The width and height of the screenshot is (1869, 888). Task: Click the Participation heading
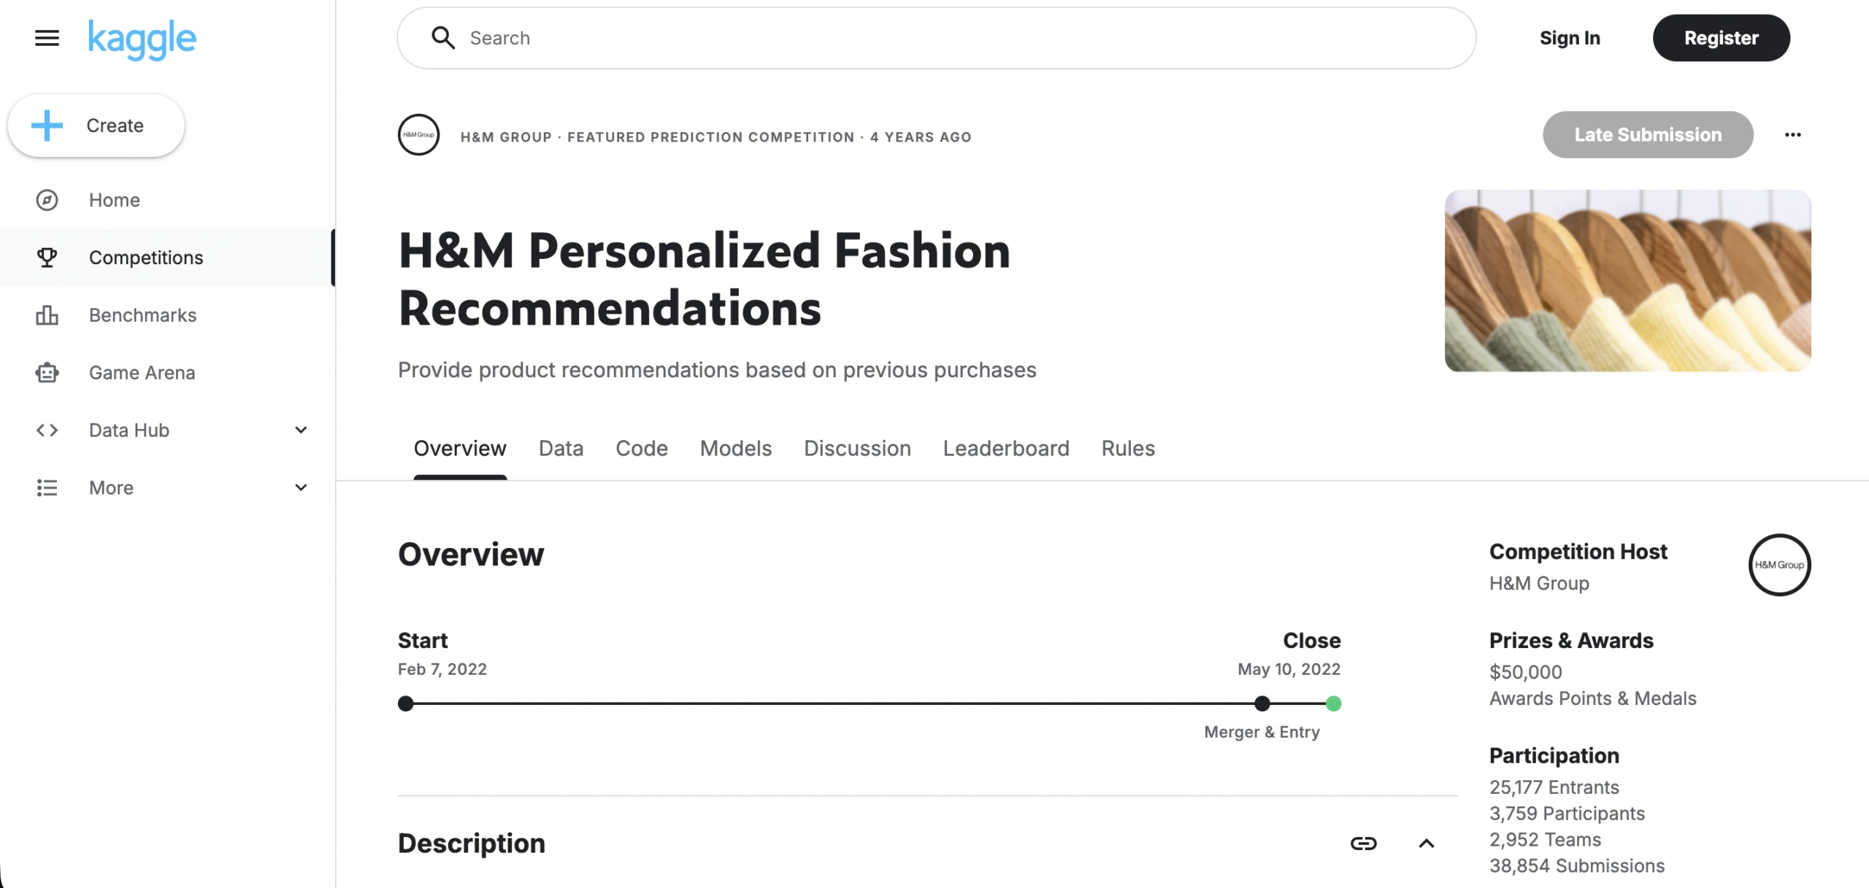[1554, 756]
